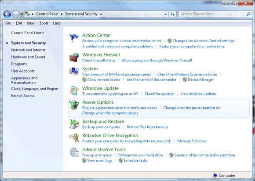Open Device Manager link
Image resolution: width=255 pixels, height=181 pixels.
point(200,80)
